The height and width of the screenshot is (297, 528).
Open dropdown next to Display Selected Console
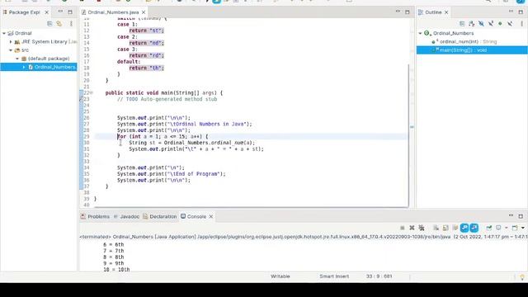pyautogui.click(x=506, y=228)
